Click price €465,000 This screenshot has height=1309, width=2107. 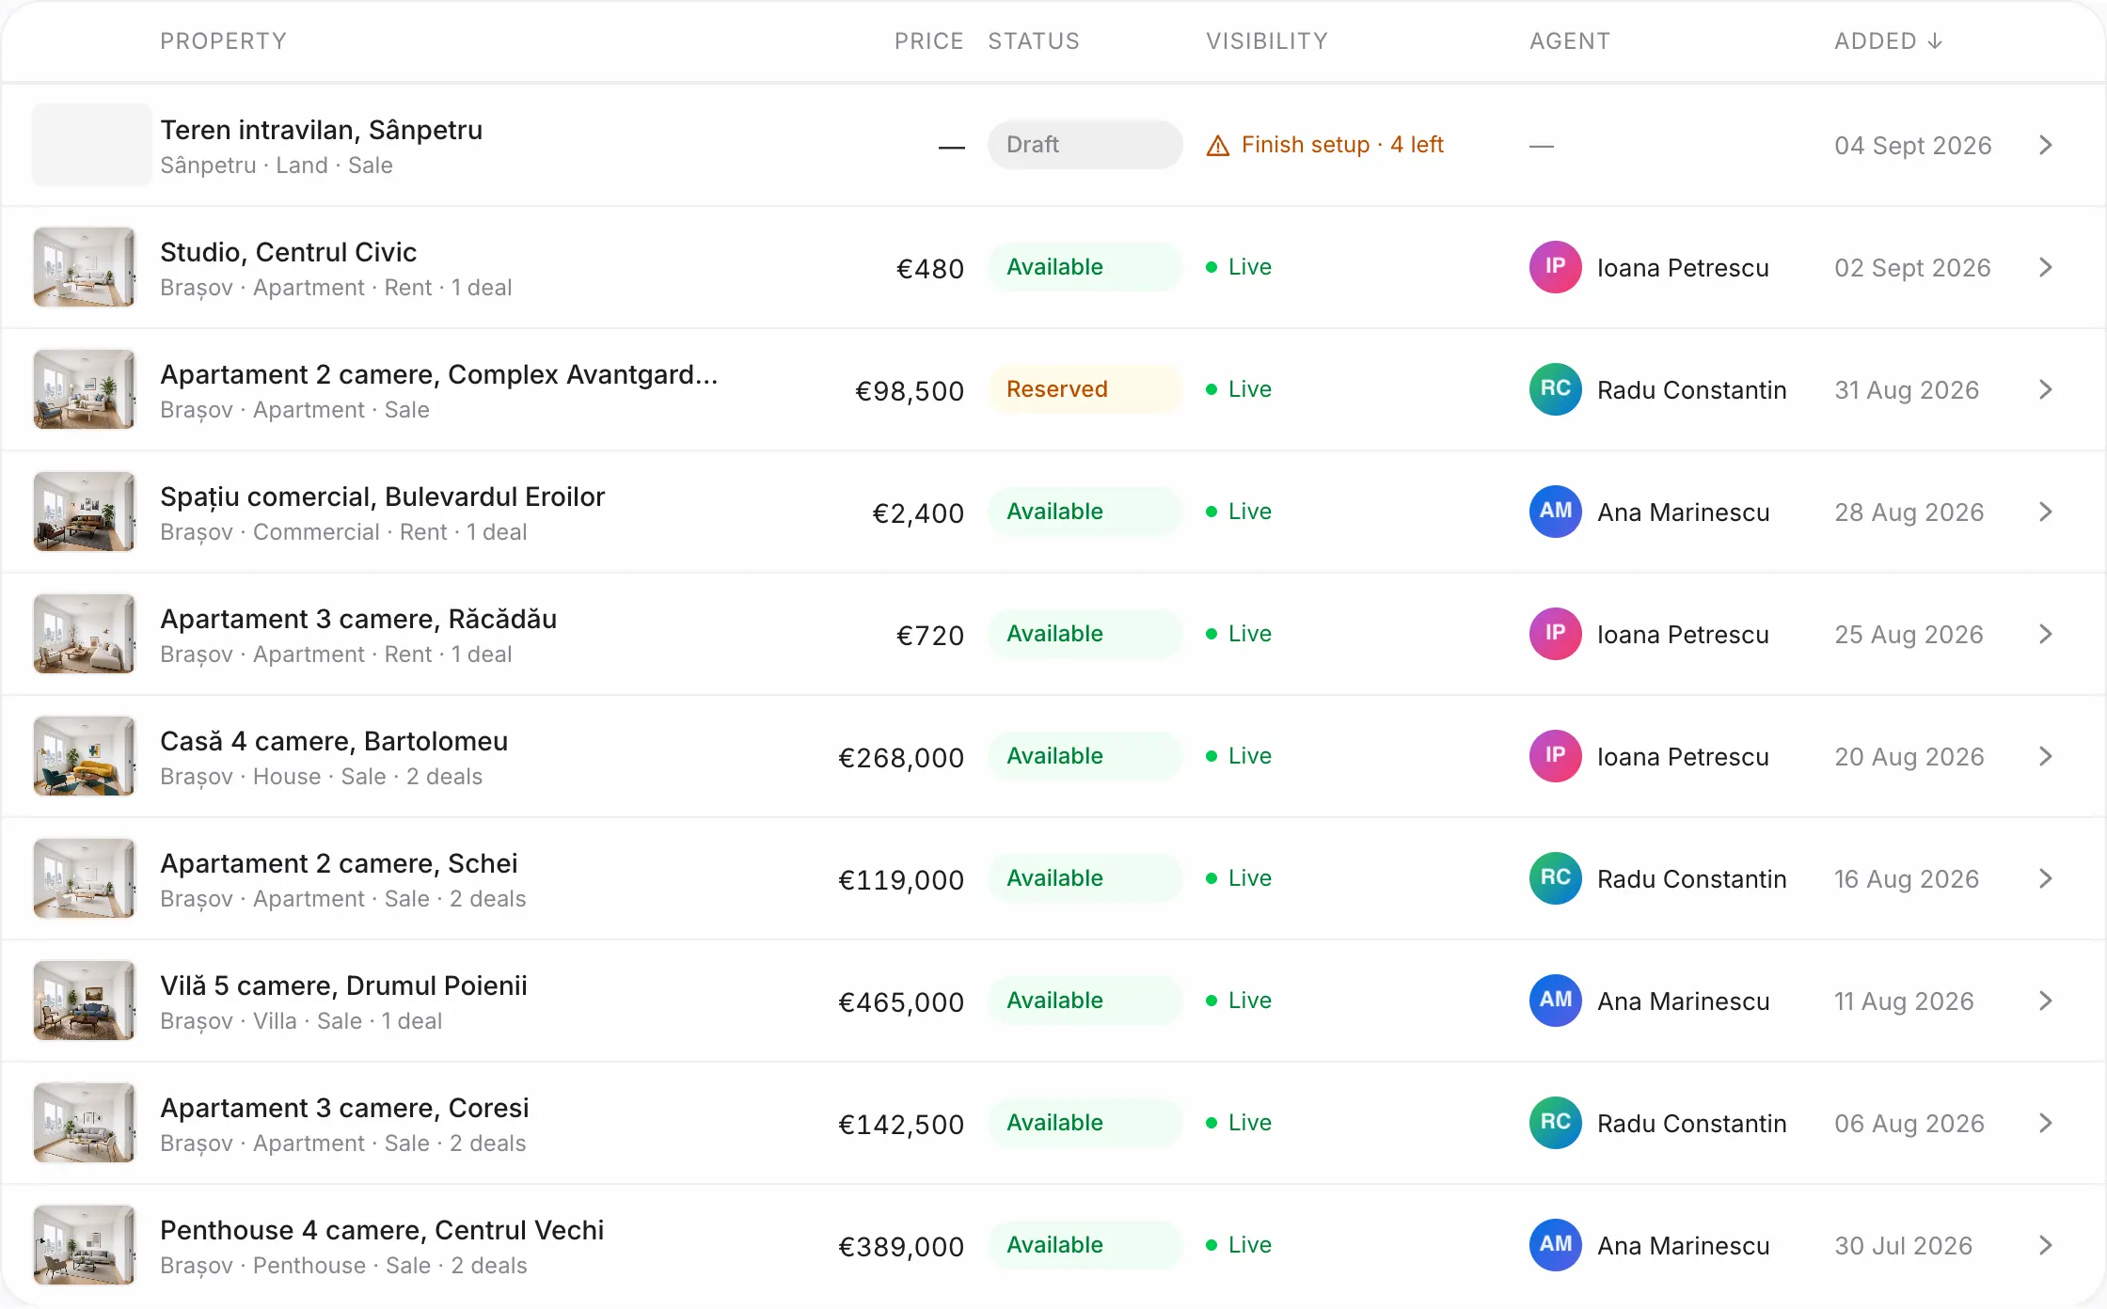[x=901, y=1002]
